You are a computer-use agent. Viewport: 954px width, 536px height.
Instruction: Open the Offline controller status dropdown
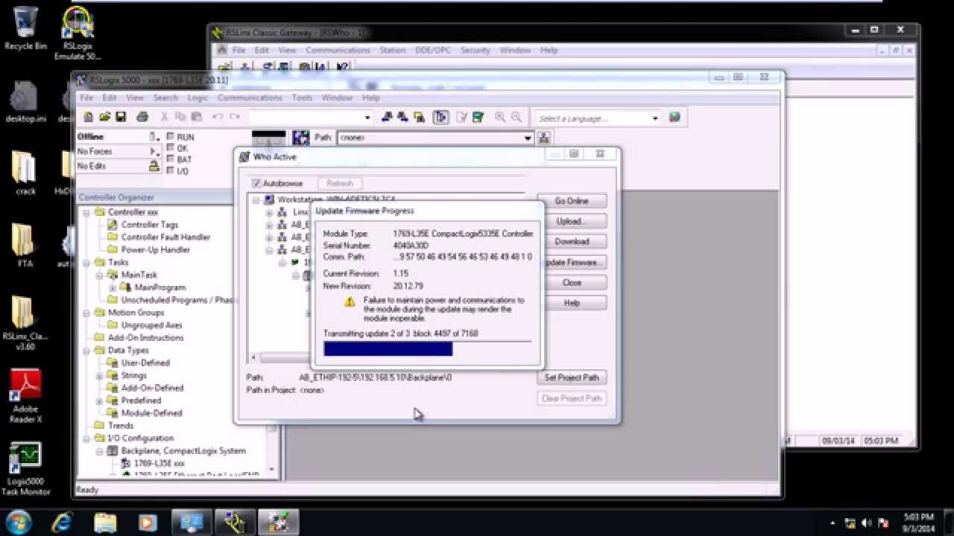153,137
